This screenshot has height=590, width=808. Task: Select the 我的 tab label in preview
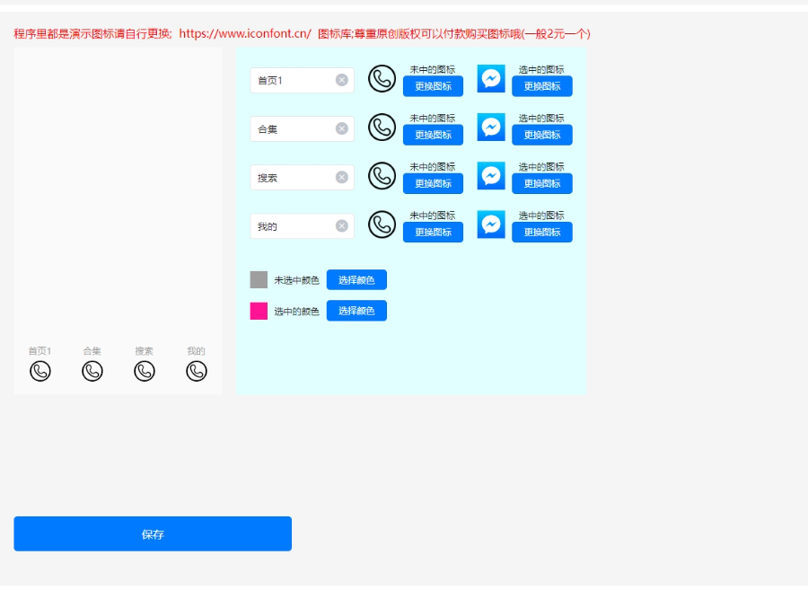tap(197, 351)
